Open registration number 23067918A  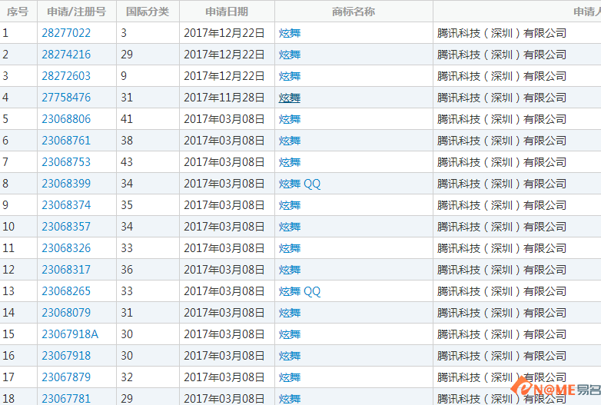tap(70, 334)
